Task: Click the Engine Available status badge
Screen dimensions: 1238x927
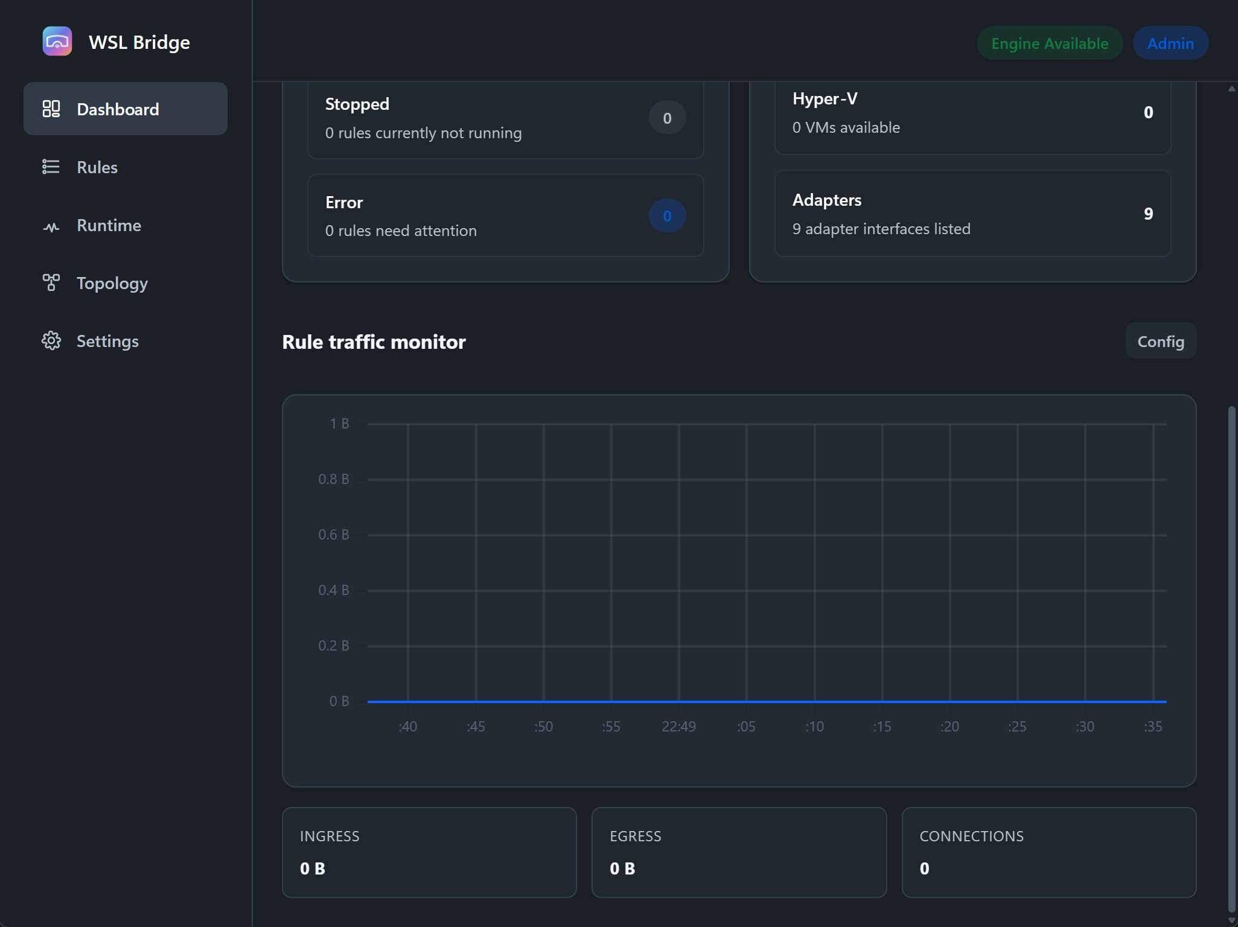Action: 1050,43
